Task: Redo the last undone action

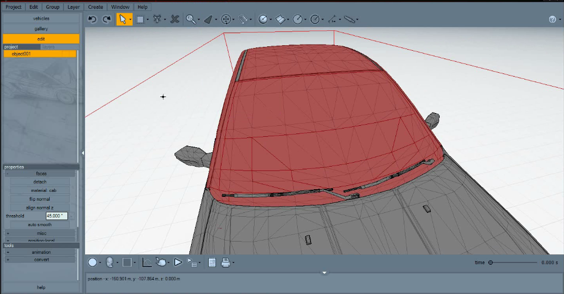Action: pos(107,19)
